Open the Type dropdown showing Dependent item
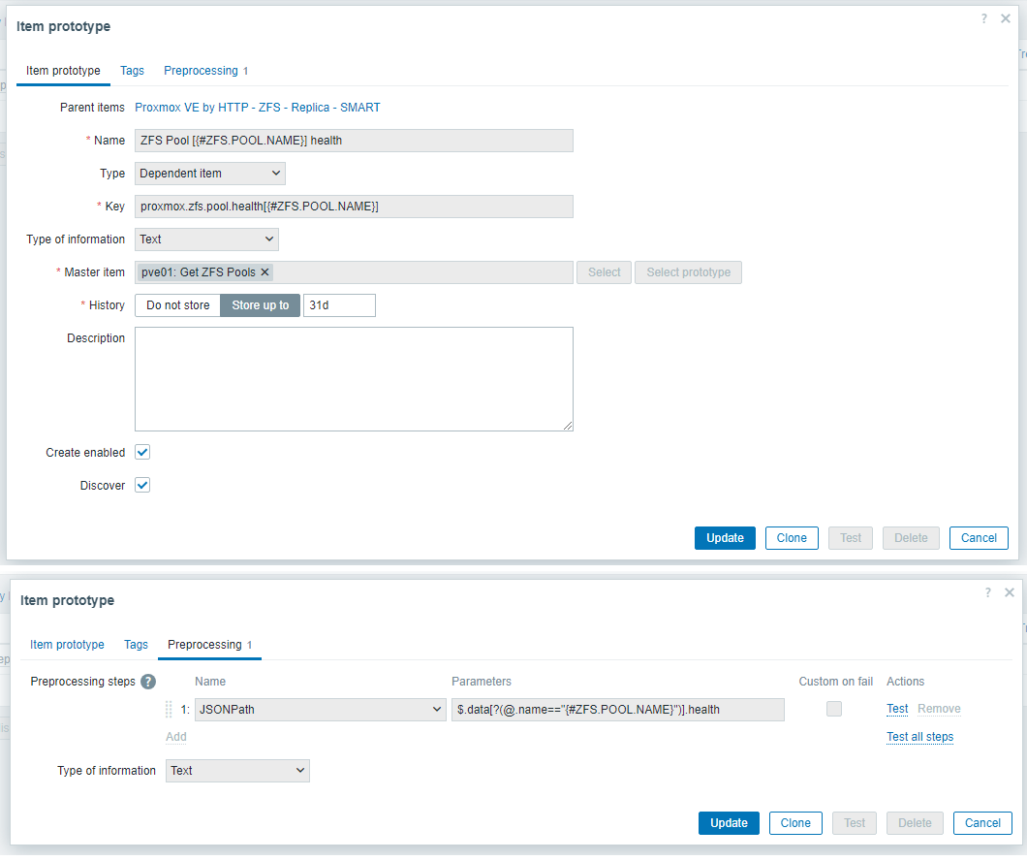The height and width of the screenshot is (861, 1027). (209, 173)
